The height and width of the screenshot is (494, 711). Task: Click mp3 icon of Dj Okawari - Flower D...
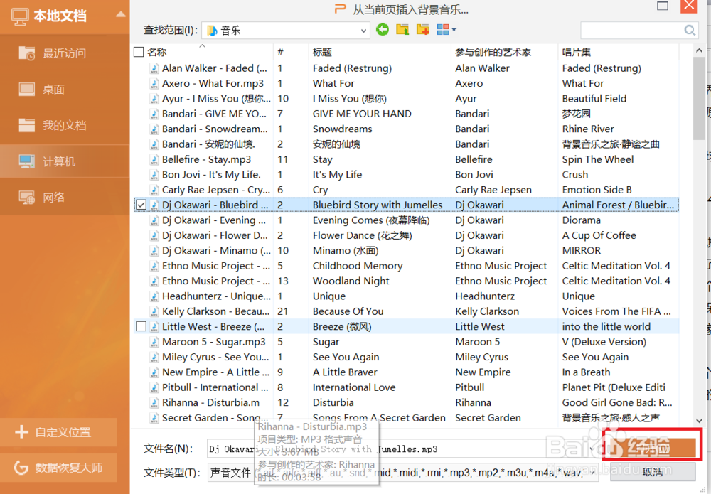click(x=154, y=236)
